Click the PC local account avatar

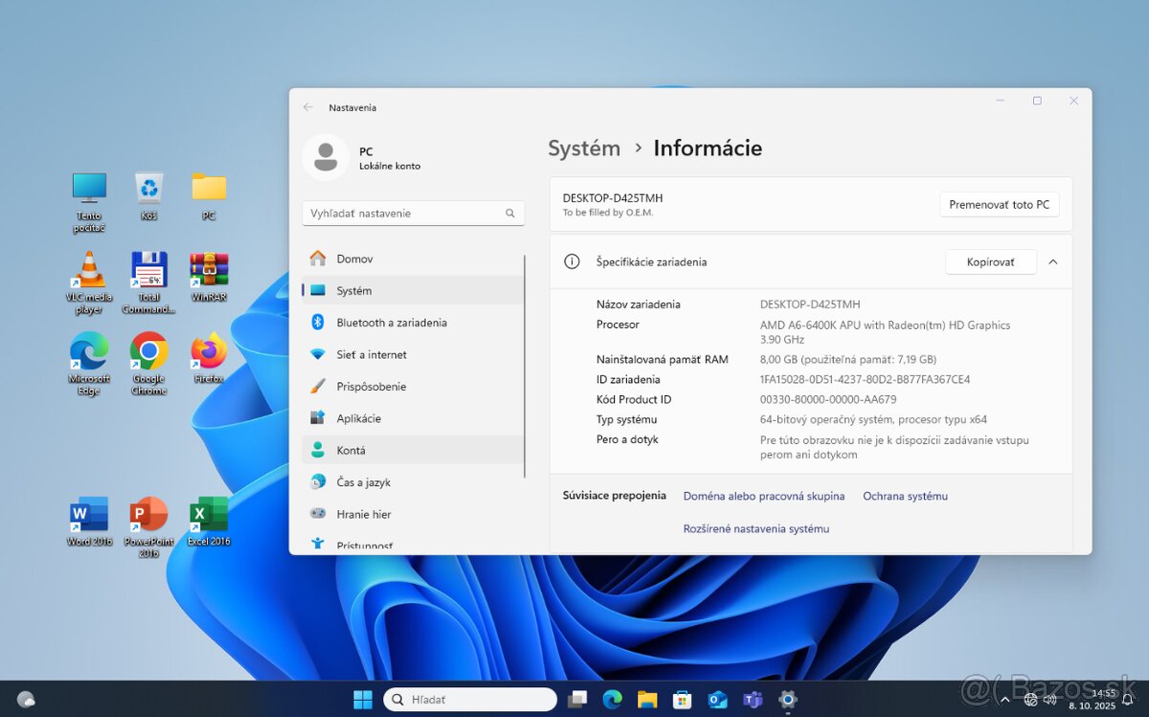(326, 156)
